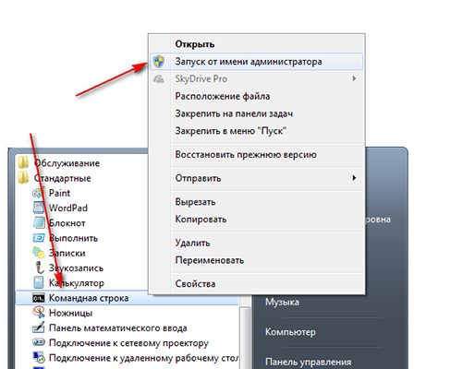This screenshot has height=369, width=450.
Task: Choose Удалить from the context menu
Action: click(x=257, y=243)
